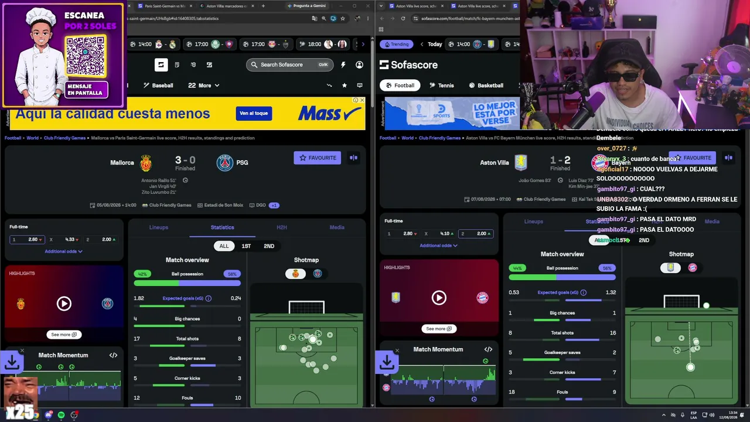This screenshot has width=750, height=422.
Task: Open the PSG club crest in the match header
Action: tap(225, 163)
